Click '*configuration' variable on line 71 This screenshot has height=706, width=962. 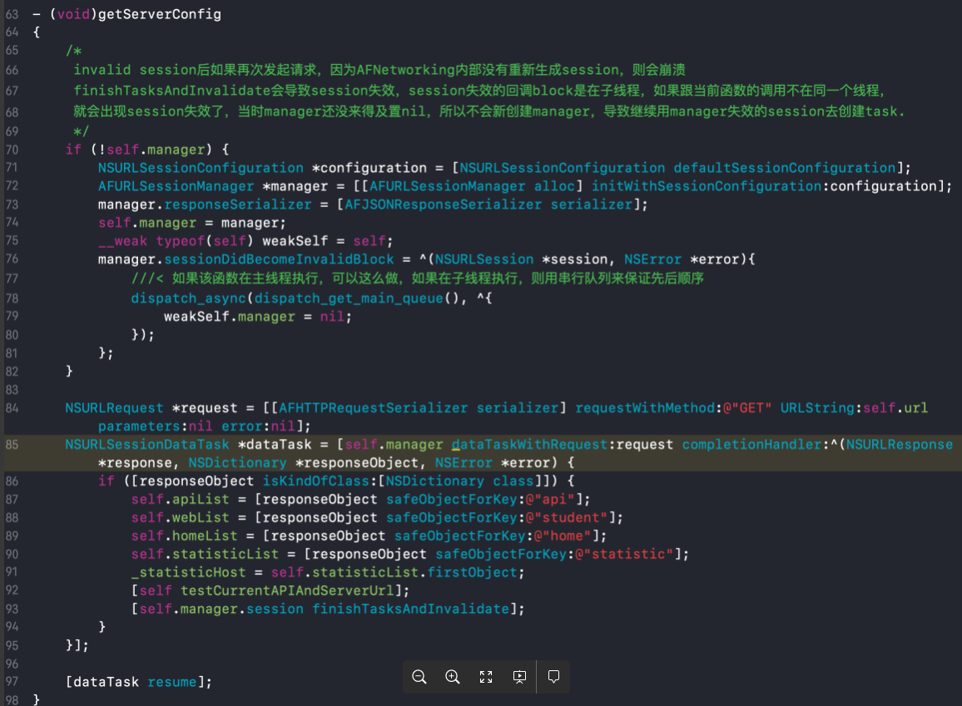pos(369,168)
